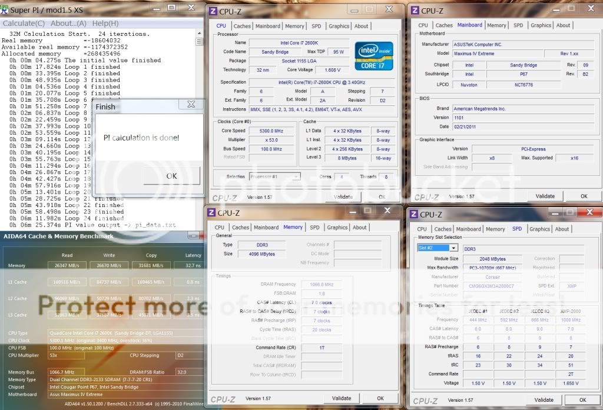Open SPD tab in CPU-Z Mainboard window
The height and width of the screenshot is (410, 603).
518,25
